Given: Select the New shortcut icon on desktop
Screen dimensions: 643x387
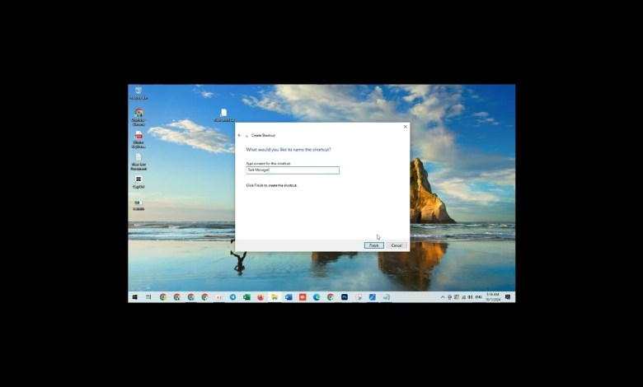Looking at the screenshot, I should click(224, 115).
